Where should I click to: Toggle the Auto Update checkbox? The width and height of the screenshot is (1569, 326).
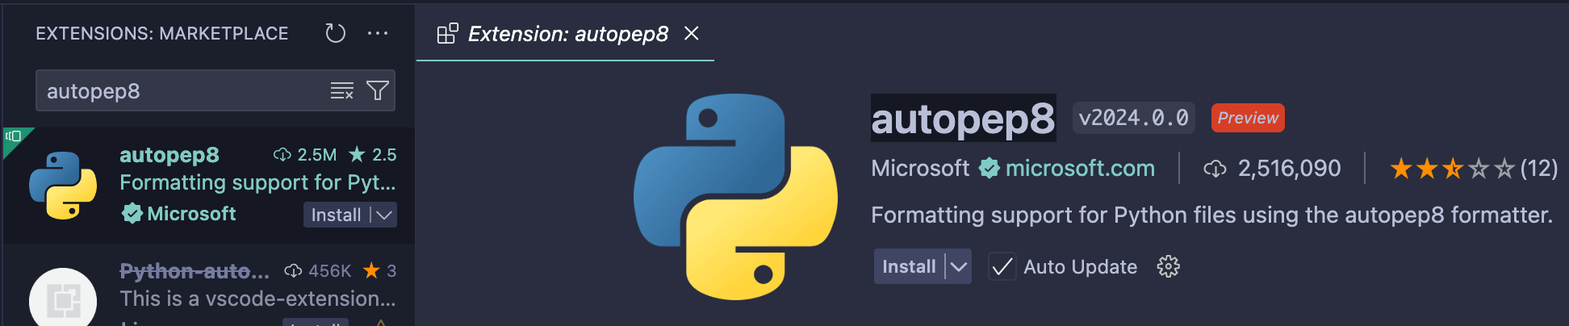(1002, 267)
